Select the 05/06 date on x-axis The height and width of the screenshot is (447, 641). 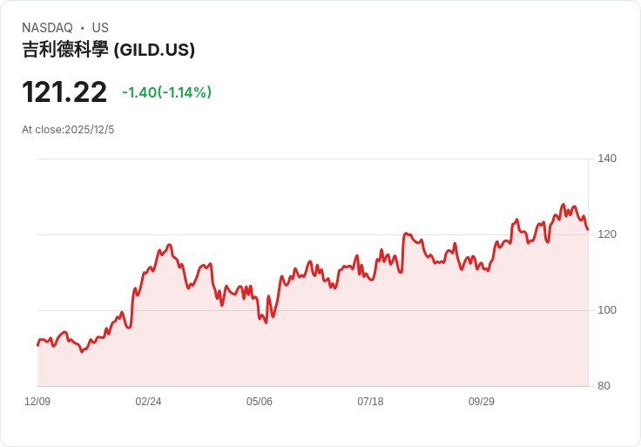coord(260,402)
